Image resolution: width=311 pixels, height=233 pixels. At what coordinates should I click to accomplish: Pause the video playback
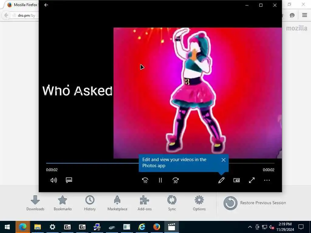point(160,180)
